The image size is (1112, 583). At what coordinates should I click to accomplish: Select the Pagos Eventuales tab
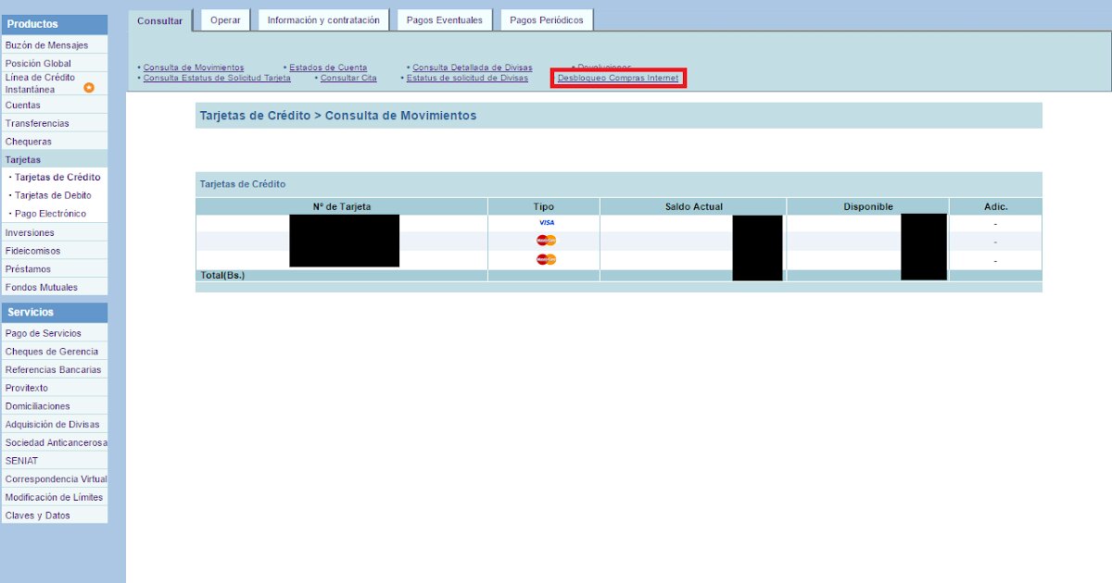pyautogui.click(x=445, y=20)
